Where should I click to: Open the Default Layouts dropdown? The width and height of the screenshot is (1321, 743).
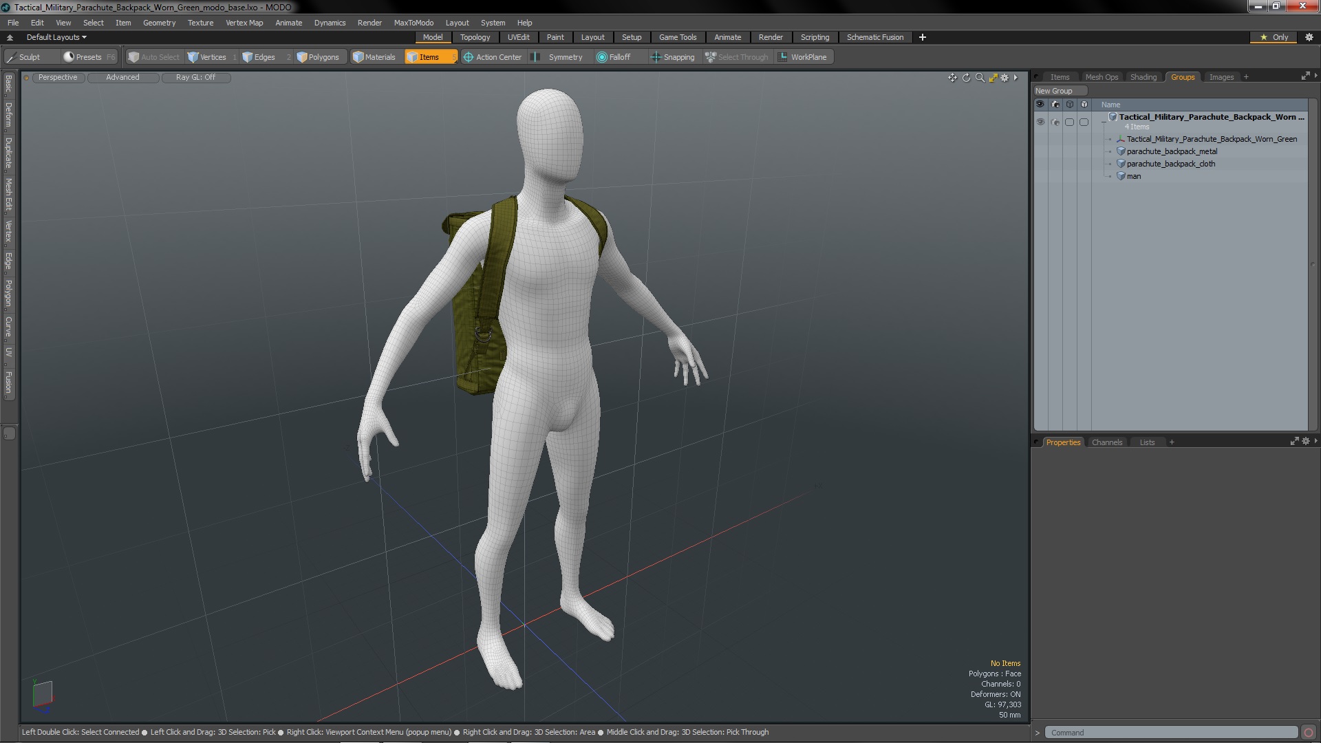pyautogui.click(x=56, y=37)
